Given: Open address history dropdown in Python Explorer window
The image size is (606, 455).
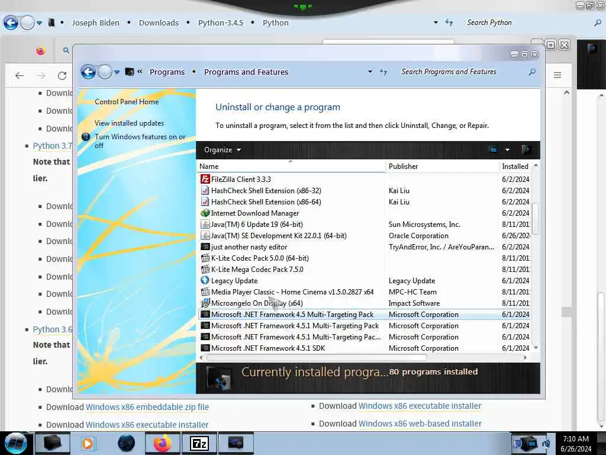Looking at the screenshot, I should [x=436, y=23].
